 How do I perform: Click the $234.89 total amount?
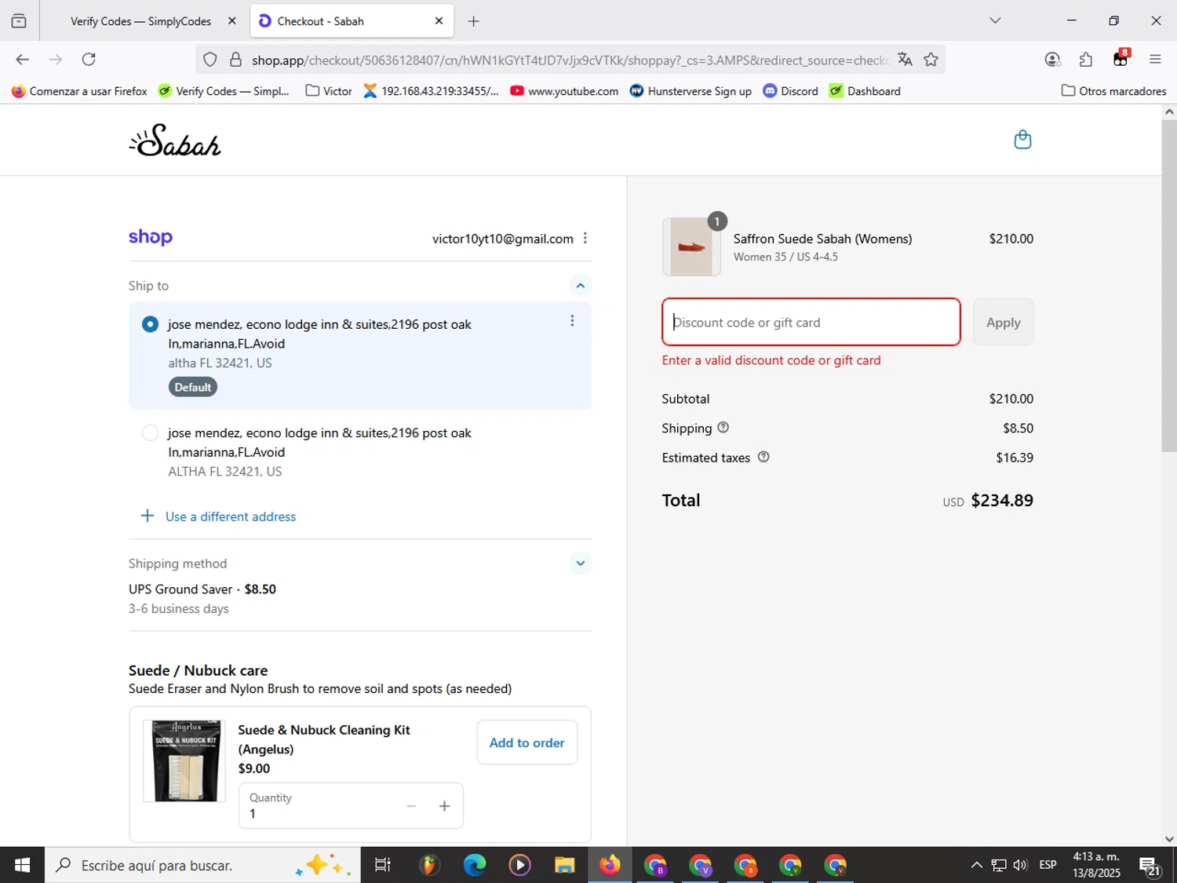point(1002,500)
